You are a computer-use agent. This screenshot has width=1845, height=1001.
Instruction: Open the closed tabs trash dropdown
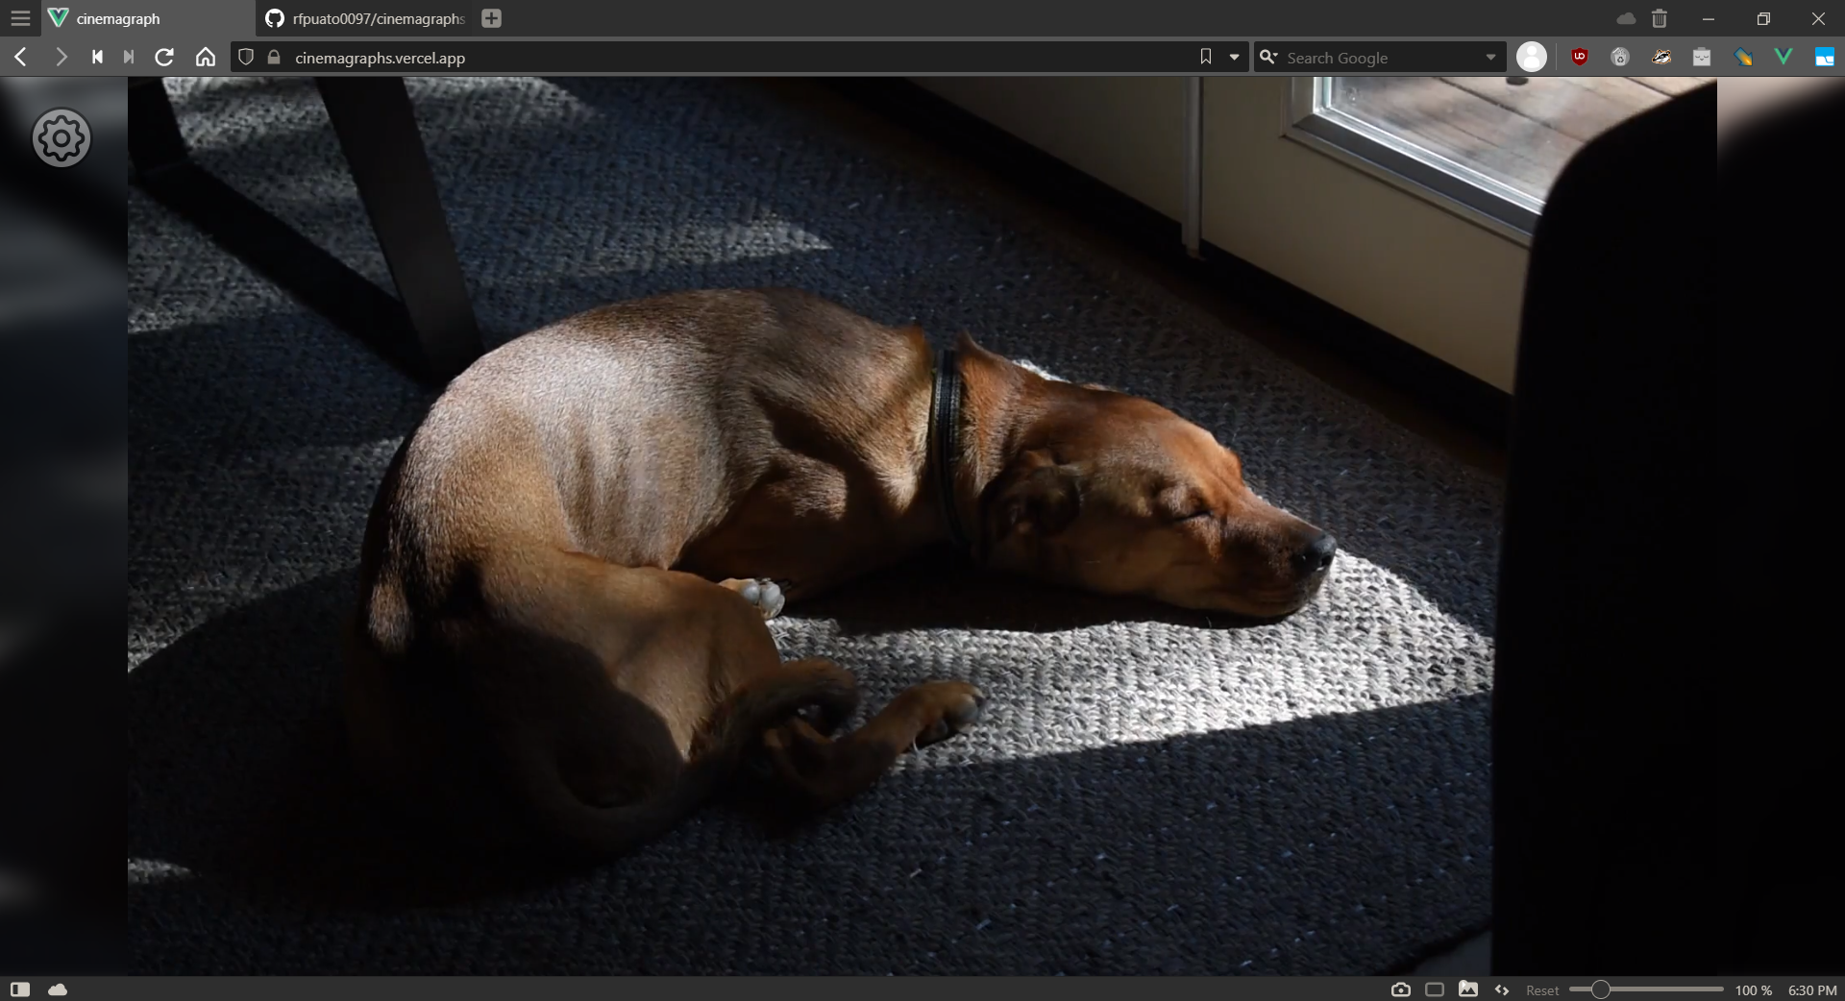[x=1660, y=18]
